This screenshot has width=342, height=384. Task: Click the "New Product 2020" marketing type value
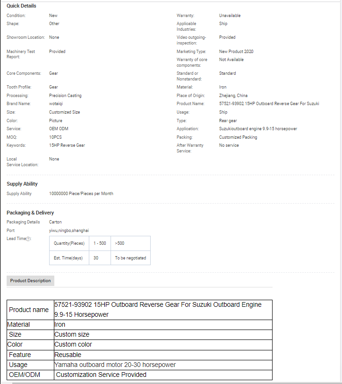point(236,52)
